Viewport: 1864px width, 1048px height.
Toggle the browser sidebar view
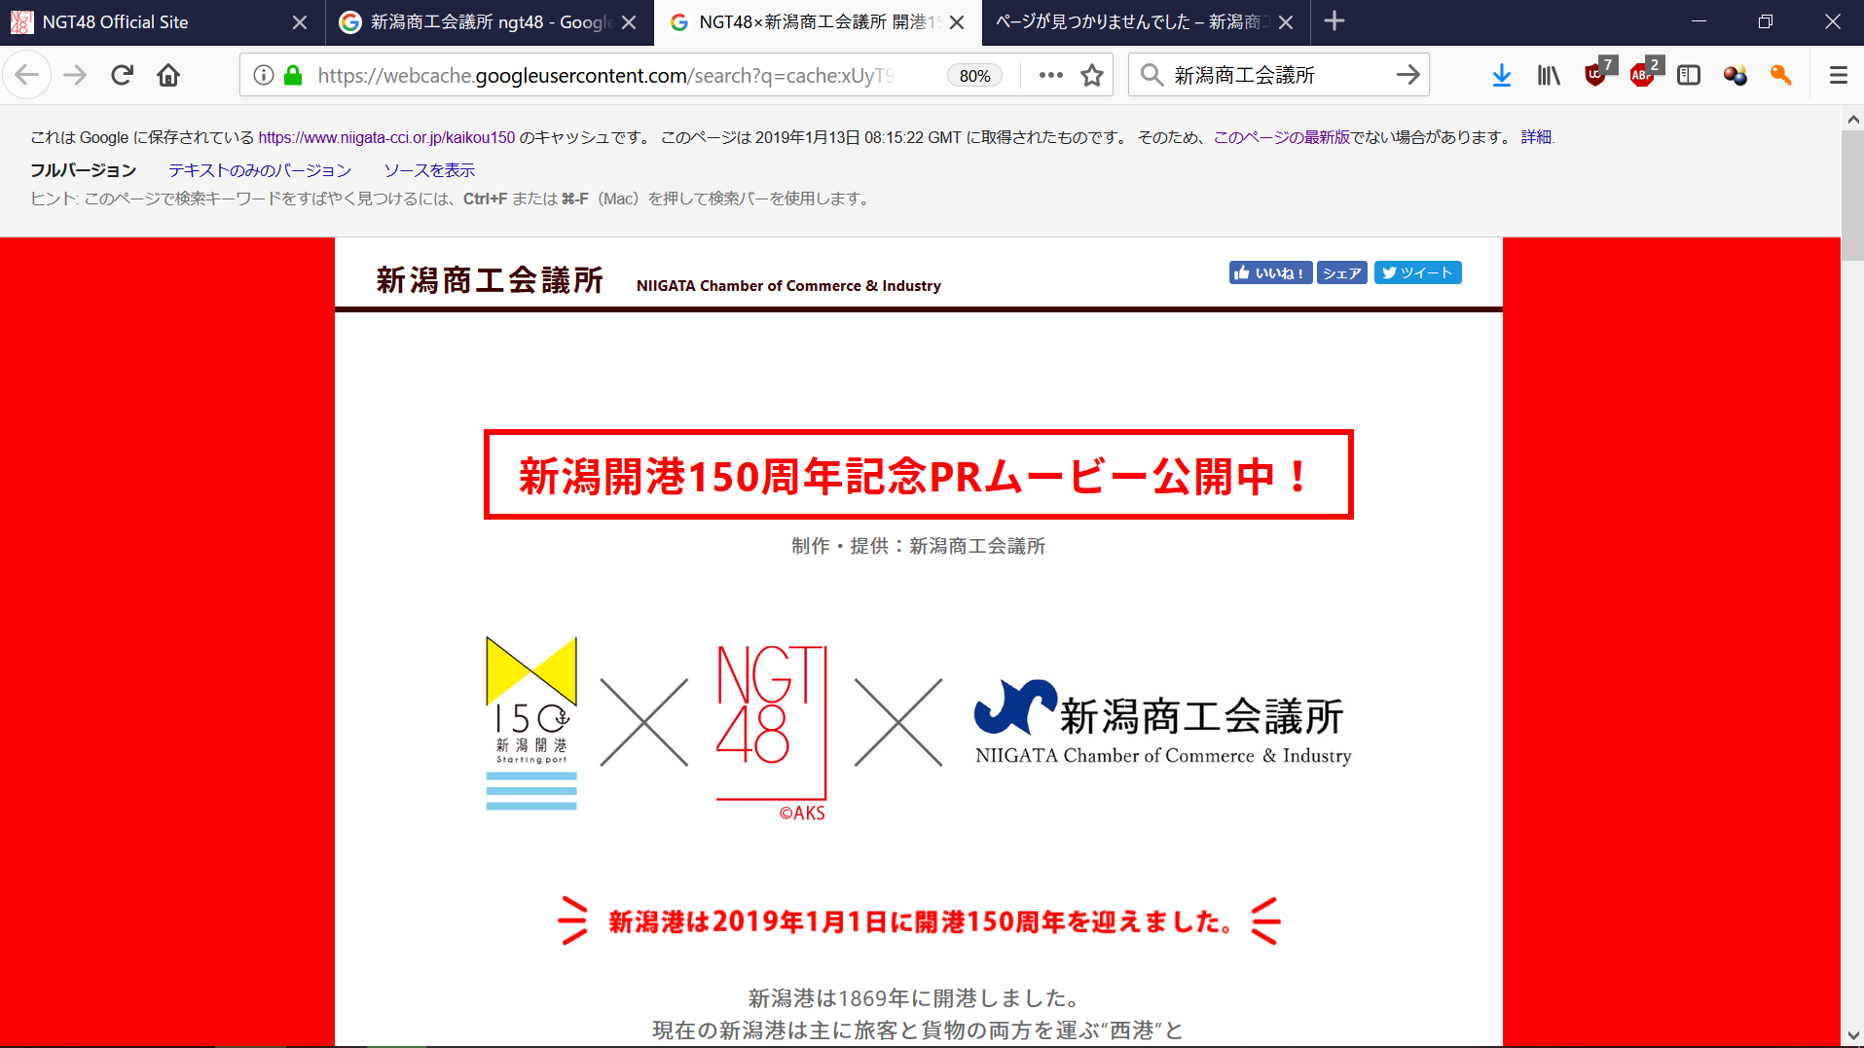click(1689, 75)
